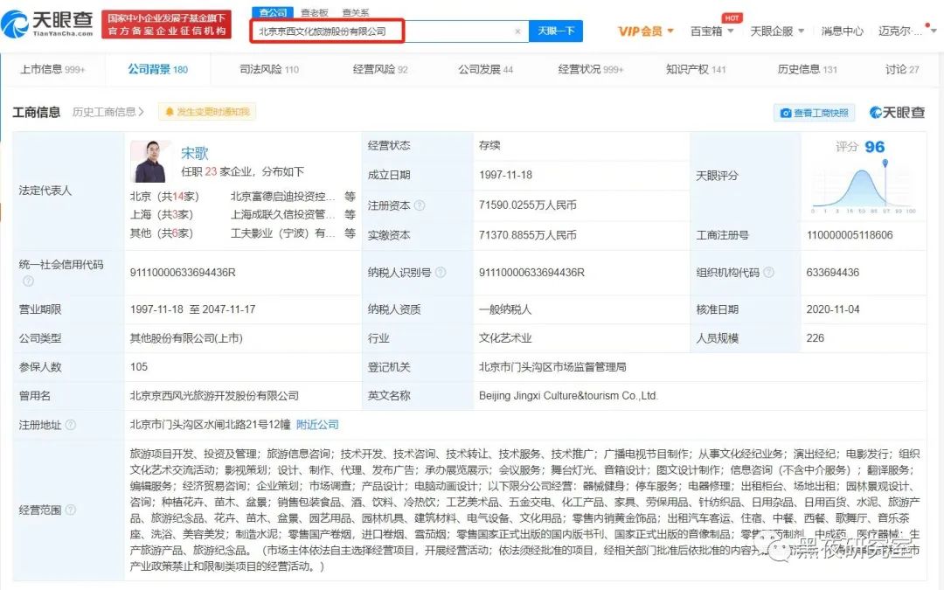Open 工夫影业（宁波）company link
This screenshot has width=944, height=590.
(x=282, y=233)
